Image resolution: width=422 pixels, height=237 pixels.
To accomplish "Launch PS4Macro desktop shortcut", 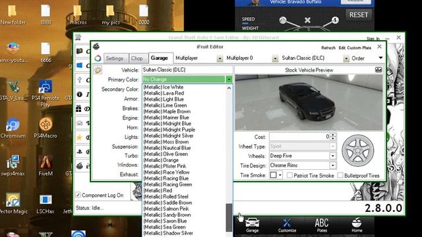I will point(45,128).
